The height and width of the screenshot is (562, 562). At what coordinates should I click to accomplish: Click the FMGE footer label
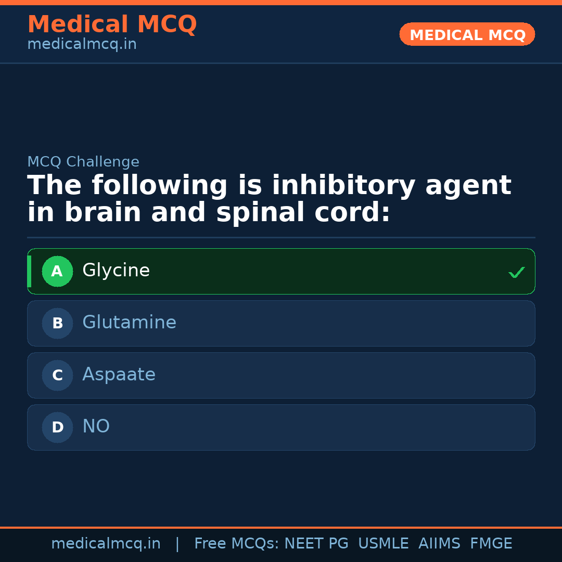[491, 544]
